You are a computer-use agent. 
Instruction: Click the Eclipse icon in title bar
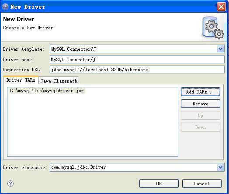point(5,7)
